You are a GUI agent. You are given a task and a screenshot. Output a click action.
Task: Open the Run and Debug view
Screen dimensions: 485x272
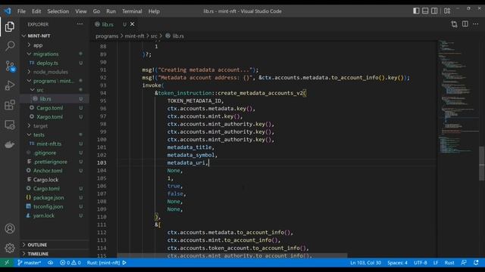[x=10, y=85]
